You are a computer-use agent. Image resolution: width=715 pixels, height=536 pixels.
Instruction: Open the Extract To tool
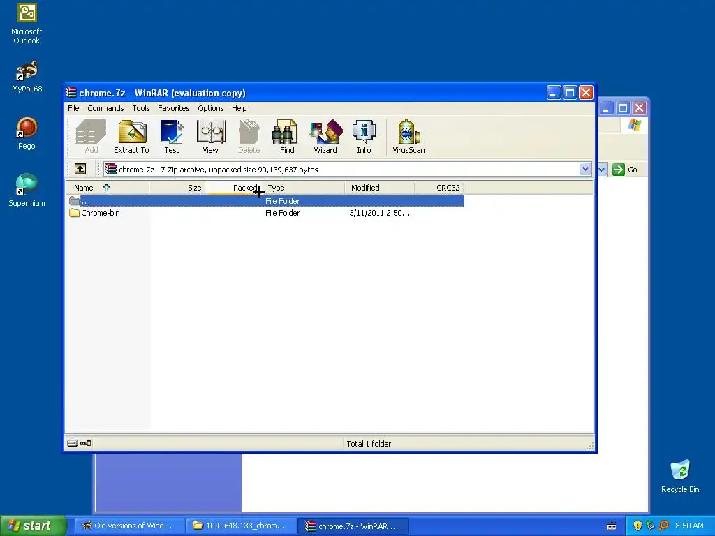(131, 136)
